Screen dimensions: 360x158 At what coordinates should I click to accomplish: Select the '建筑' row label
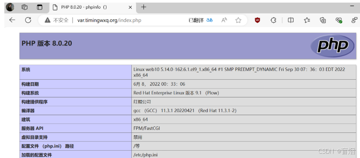26,119
